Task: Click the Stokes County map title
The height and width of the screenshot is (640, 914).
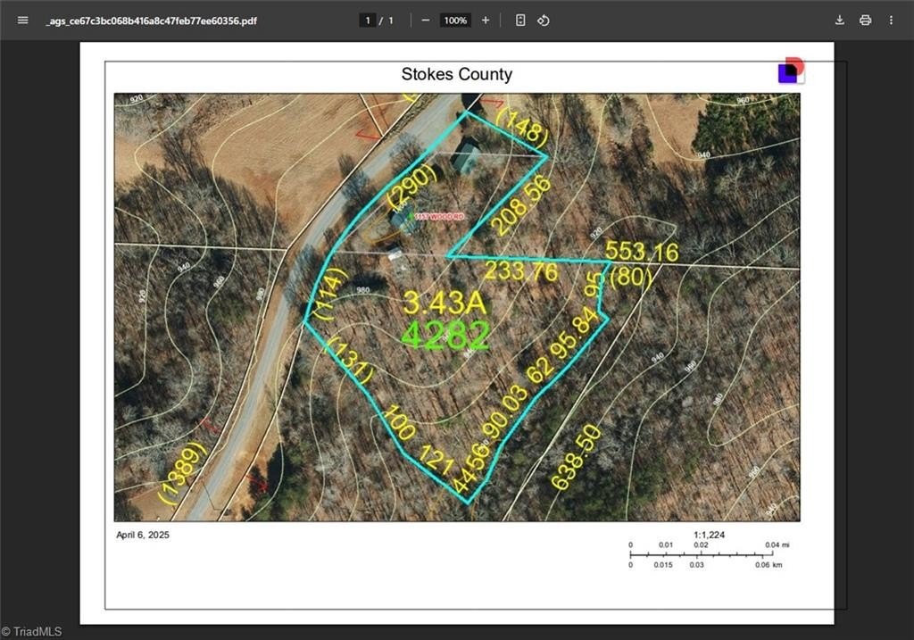Action: [456, 74]
